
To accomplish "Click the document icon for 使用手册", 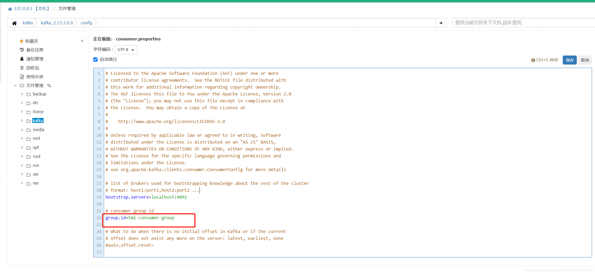I will pyautogui.click(x=22, y=77).
